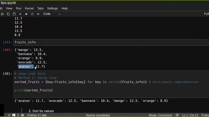
Task: Restart kernel and run all cells icon
Action: pyautogui.click(x=38, y=14)
